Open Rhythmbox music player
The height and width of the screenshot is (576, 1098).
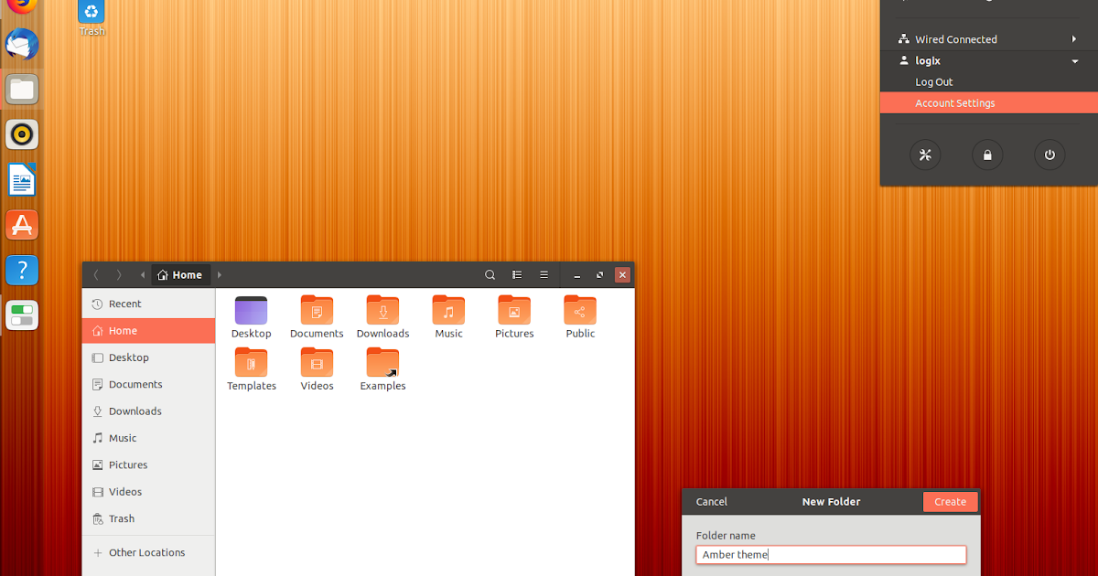(21, 133)
